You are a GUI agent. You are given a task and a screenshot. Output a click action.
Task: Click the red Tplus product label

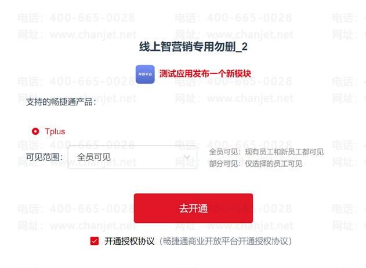tap(55, 131)
